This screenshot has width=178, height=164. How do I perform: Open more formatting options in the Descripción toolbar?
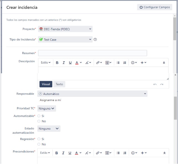88,63
